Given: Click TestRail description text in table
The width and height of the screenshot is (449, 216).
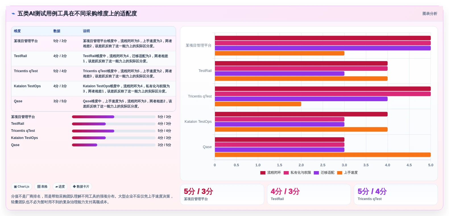Looking at the screenshot, I should [x=126, y=59].
